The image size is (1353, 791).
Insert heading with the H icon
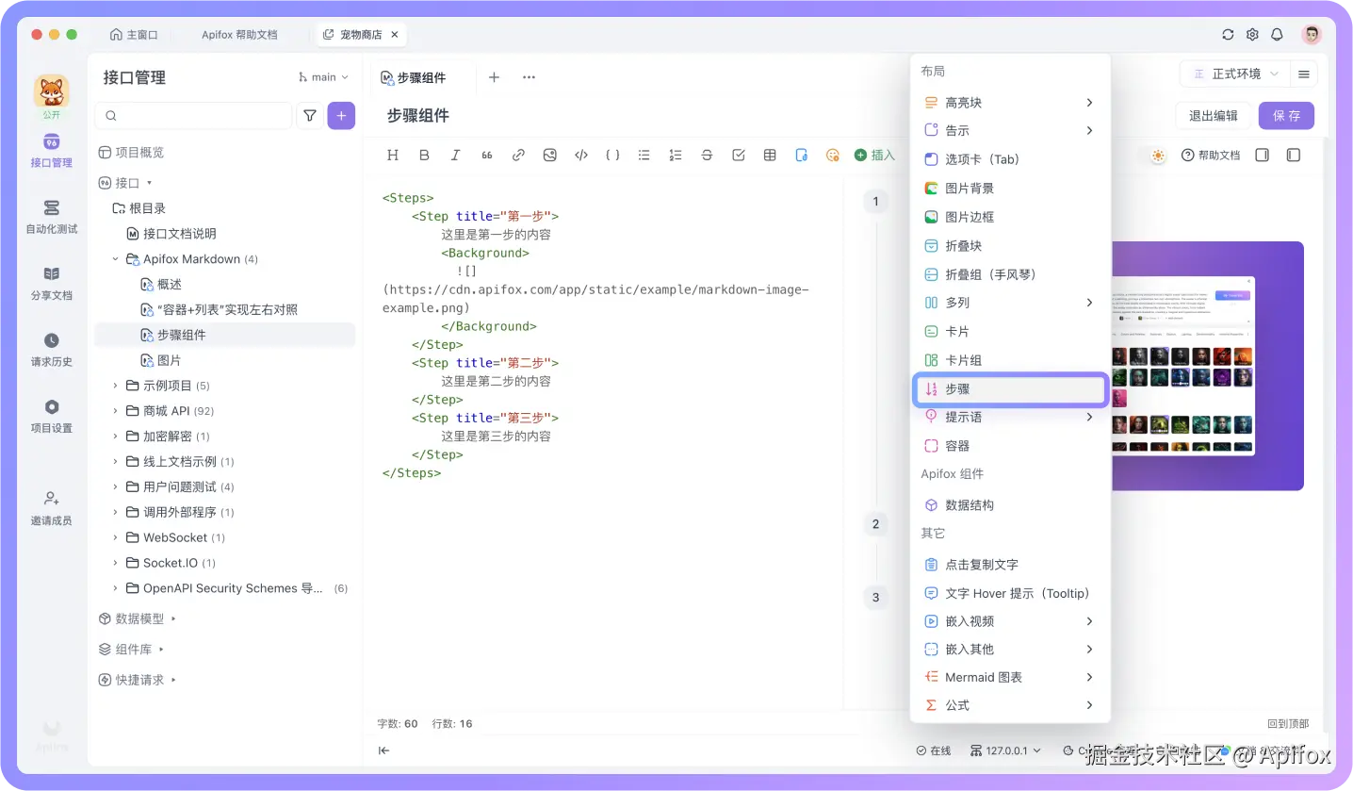393,156
